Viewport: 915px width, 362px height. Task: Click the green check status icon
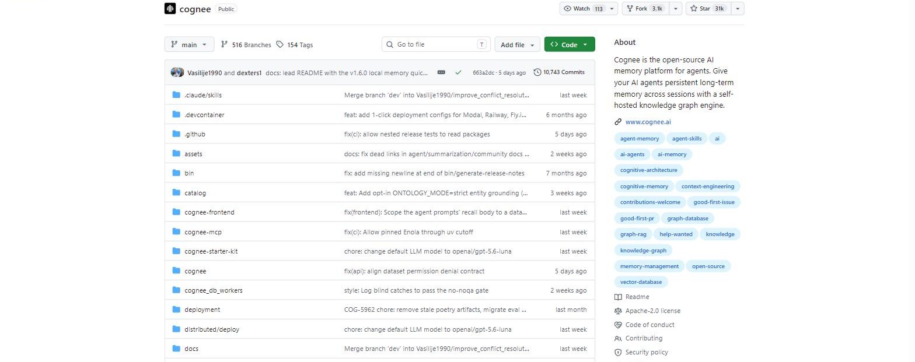point(458,73)
